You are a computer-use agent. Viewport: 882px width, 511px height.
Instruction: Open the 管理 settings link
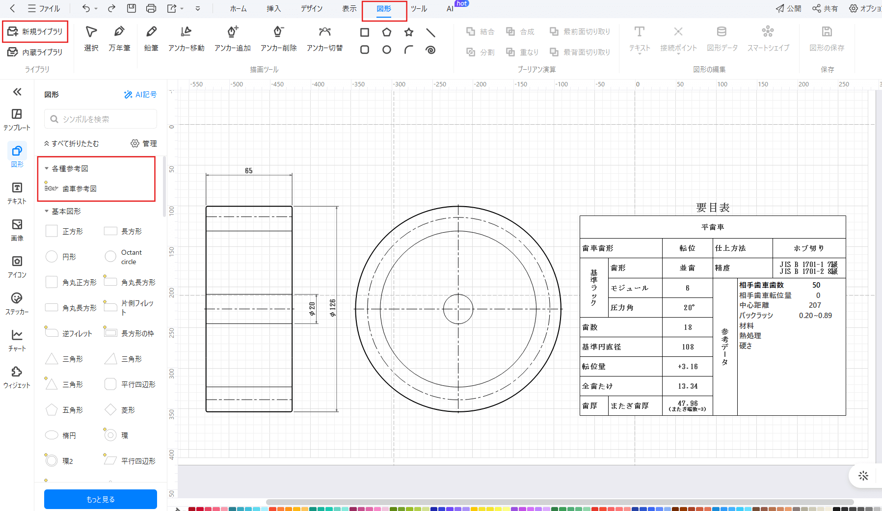(x=144, y=143)
